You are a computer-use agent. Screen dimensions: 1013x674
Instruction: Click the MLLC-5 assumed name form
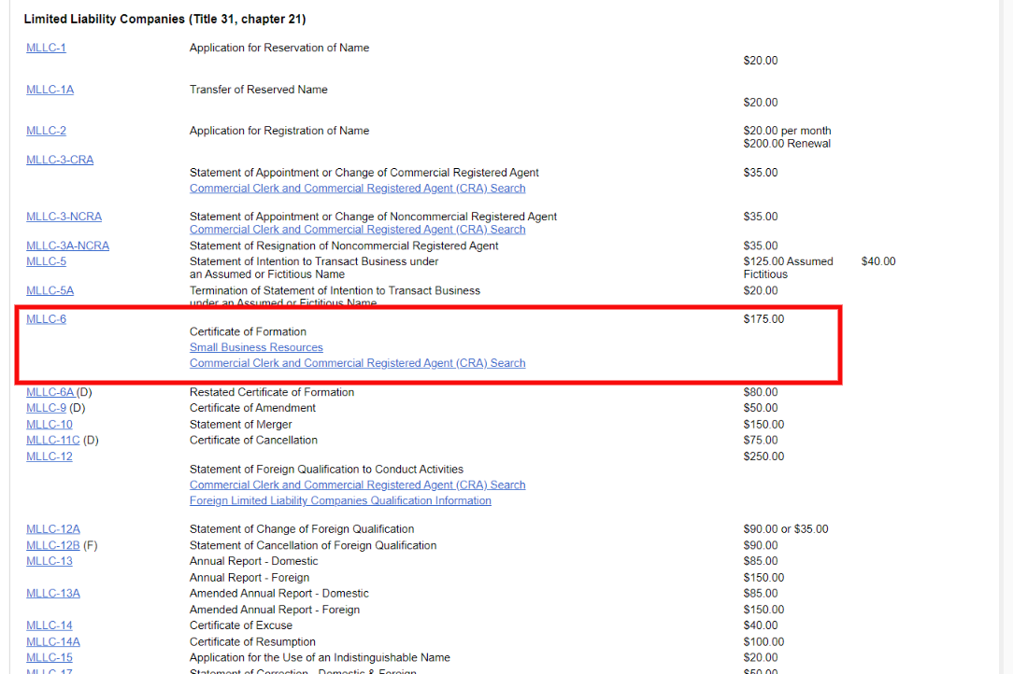click(x=46, y=261)
